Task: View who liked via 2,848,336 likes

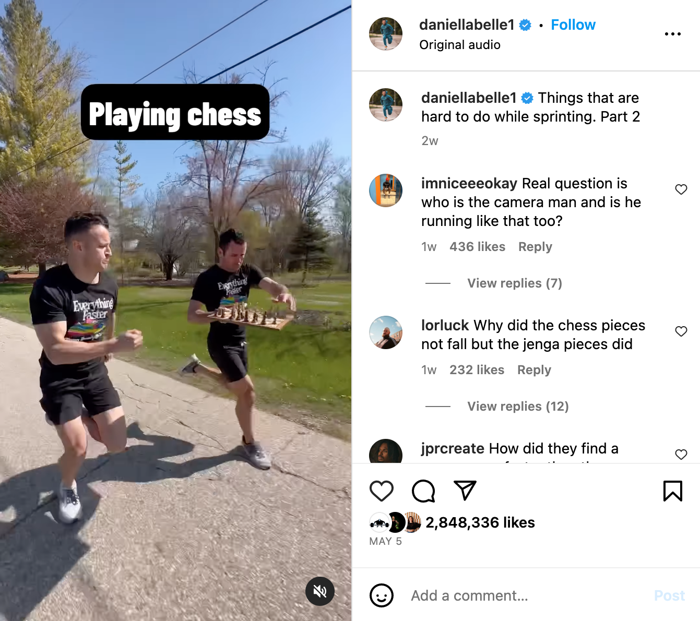Action: (x=480, y=522)
